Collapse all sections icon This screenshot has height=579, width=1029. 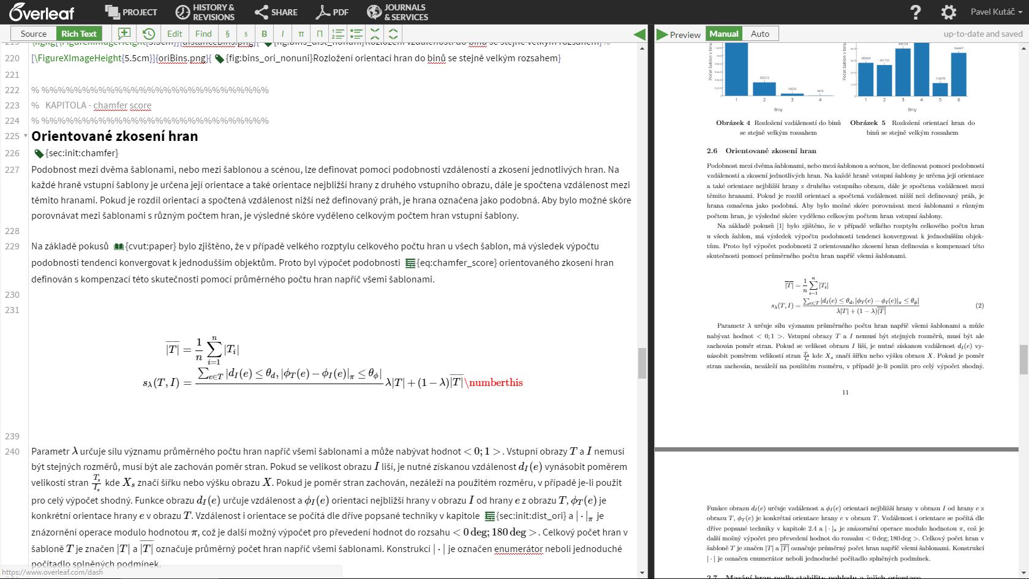[375, 34]
